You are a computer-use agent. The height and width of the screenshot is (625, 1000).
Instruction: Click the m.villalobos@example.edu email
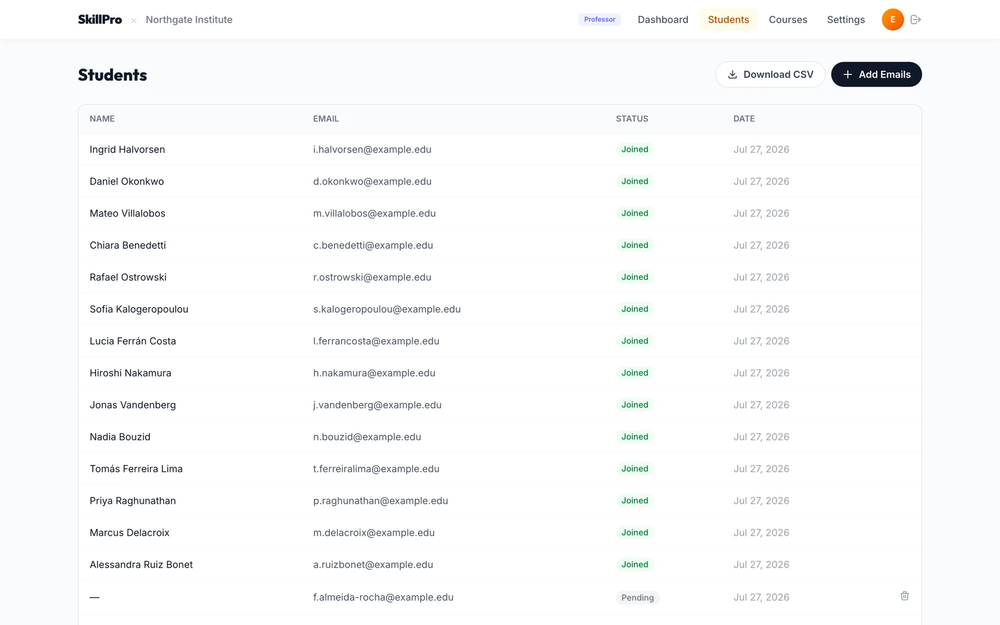pos(374,213)
